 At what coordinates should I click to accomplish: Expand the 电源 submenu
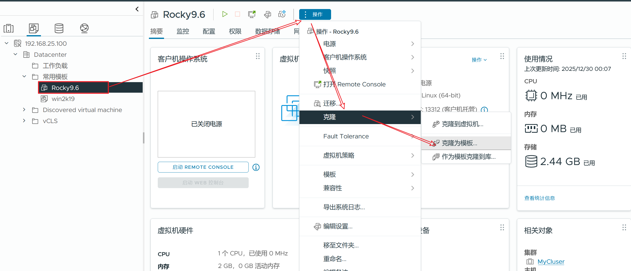point(360,44)
